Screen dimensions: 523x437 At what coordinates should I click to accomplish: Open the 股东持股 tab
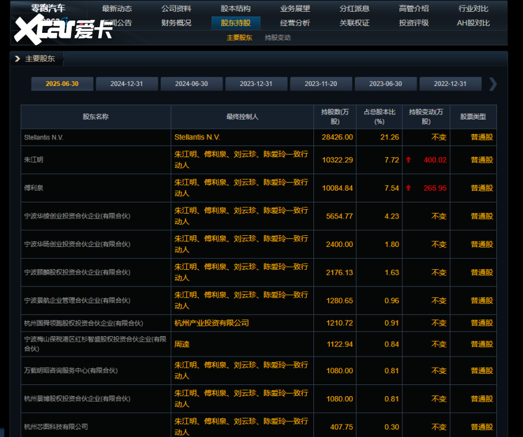(x=236, y=23)
